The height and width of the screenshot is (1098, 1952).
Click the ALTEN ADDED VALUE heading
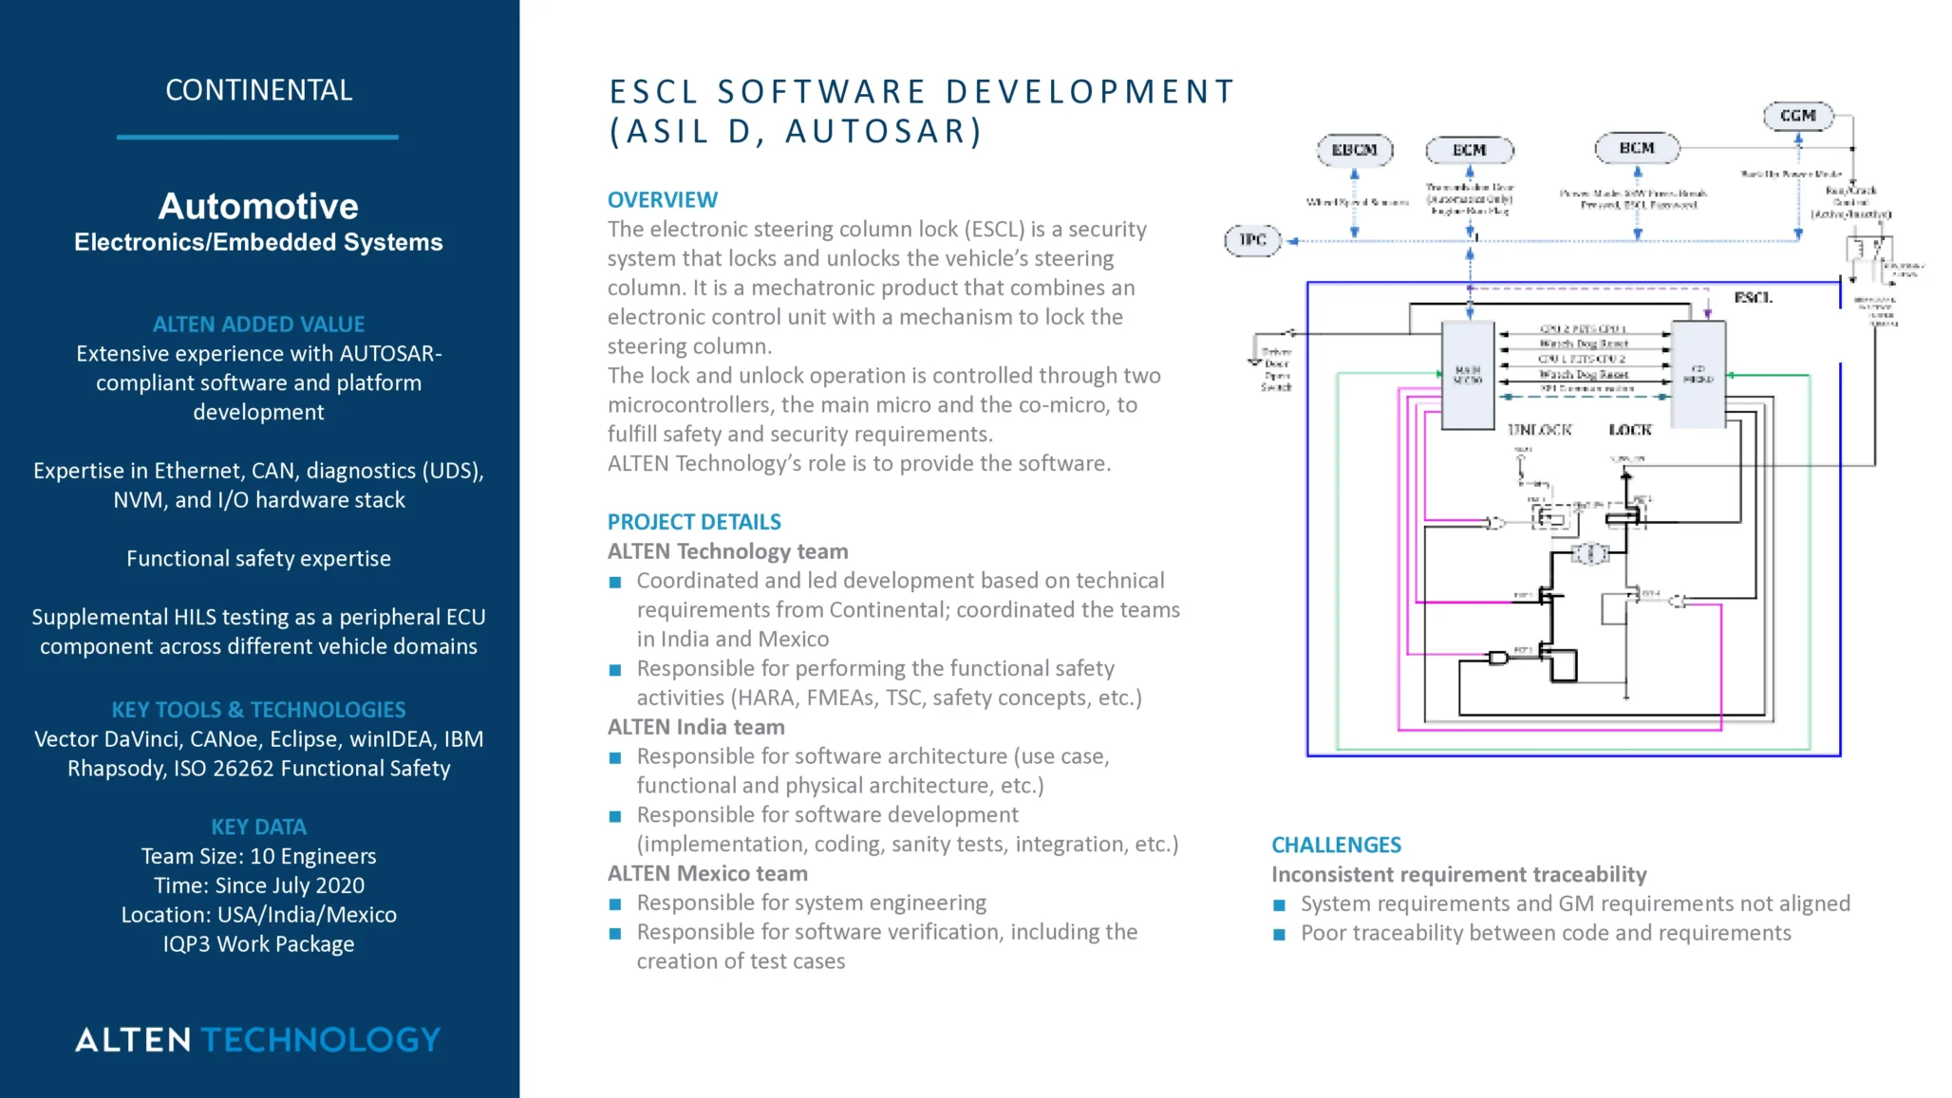coord(258,325)
